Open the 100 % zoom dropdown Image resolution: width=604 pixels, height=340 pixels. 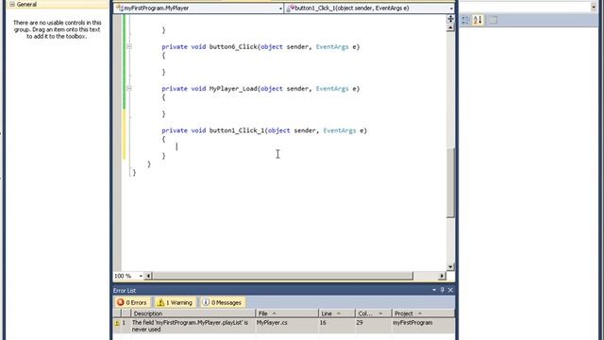tap(141, 276)
